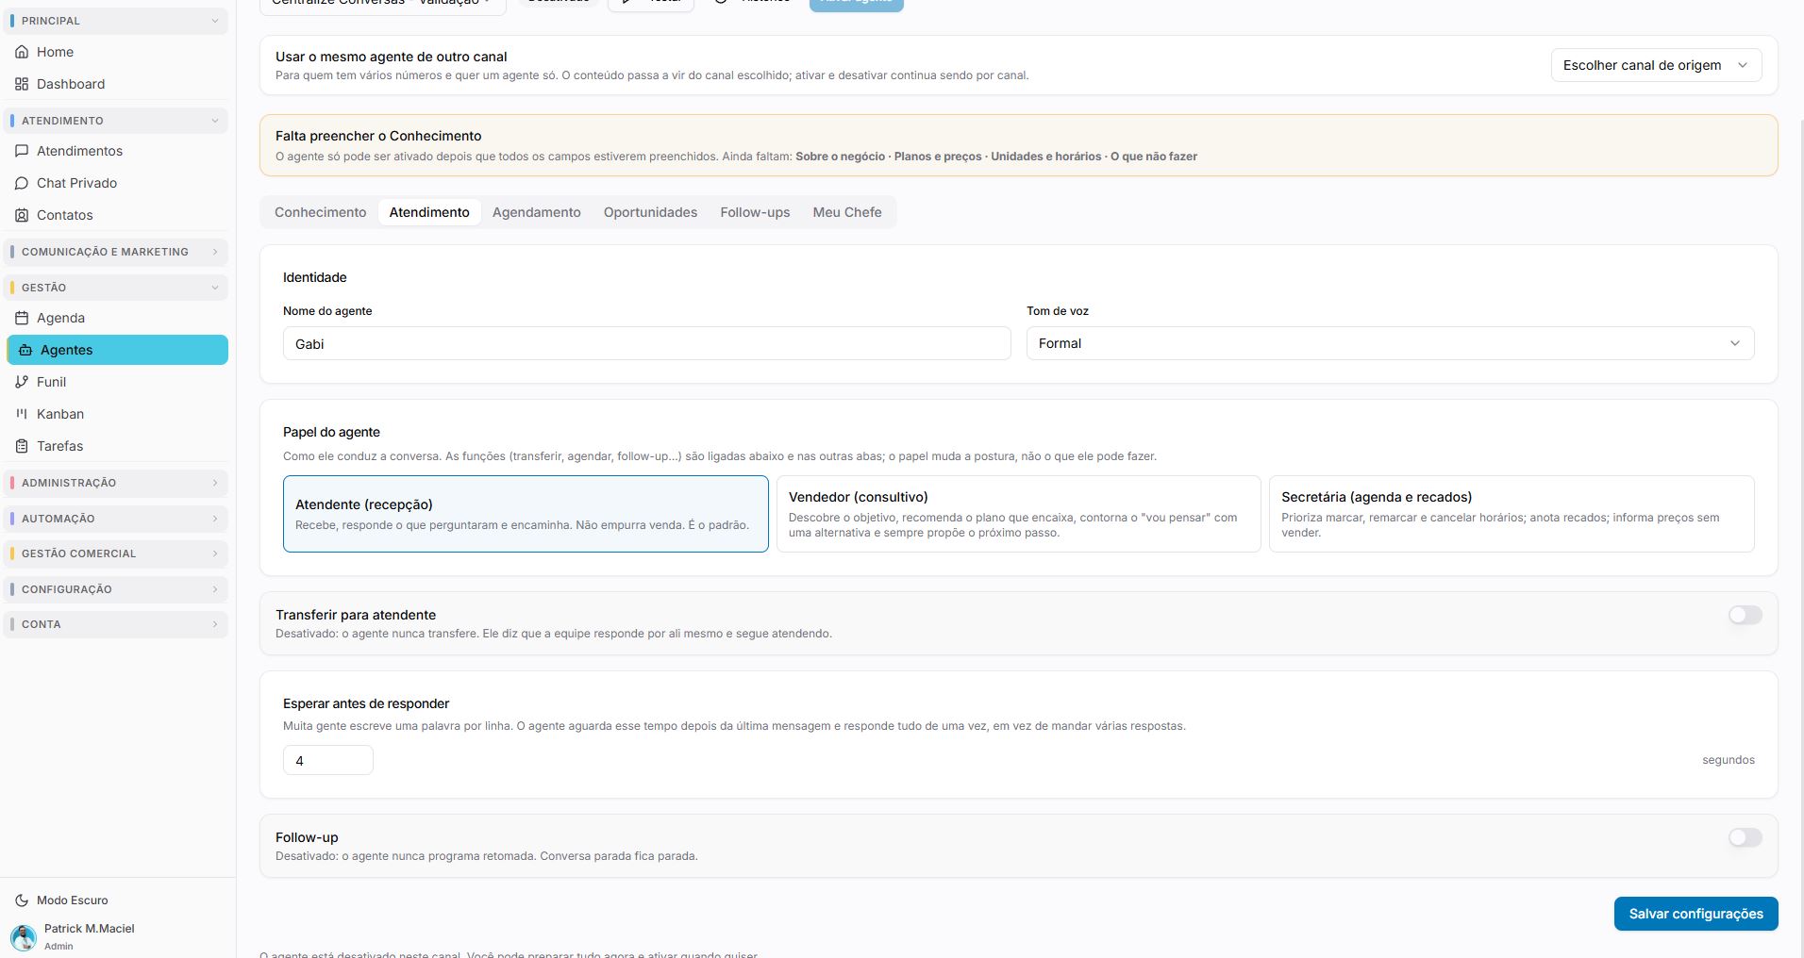Image resolution: width=1804 pixels, height=958 pixels.
Task: Open the Oportunidades tab
Action: [651, 212]
